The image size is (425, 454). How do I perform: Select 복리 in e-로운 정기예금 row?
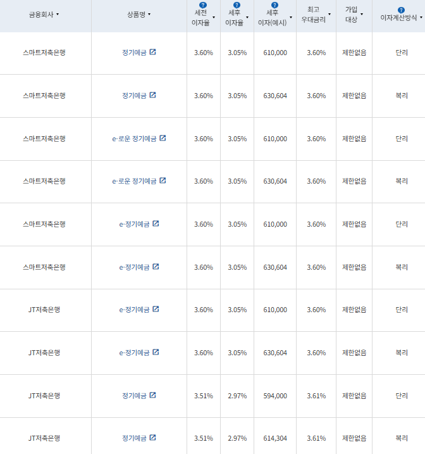(x=402, y=181)
